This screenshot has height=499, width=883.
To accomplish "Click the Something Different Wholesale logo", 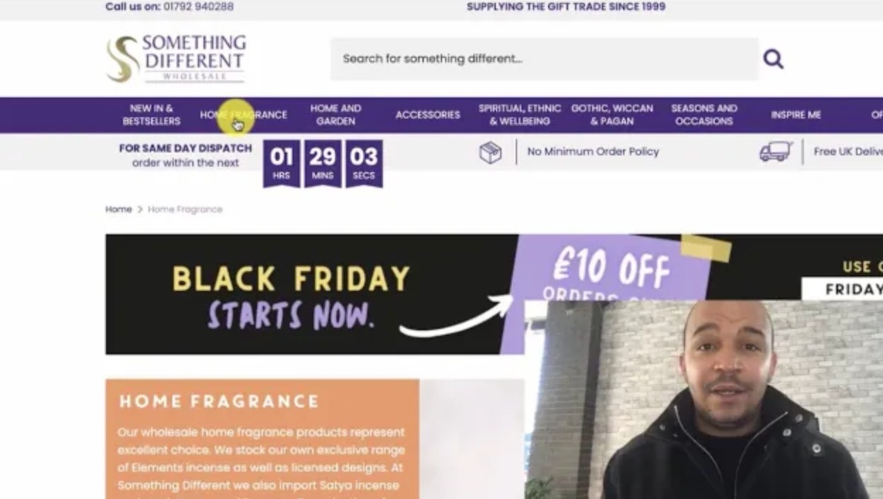I will tap(176, 59).
